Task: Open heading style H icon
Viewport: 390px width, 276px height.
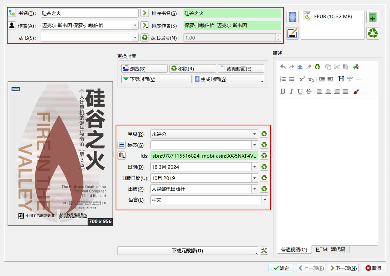Action: [x=341, y=79]
